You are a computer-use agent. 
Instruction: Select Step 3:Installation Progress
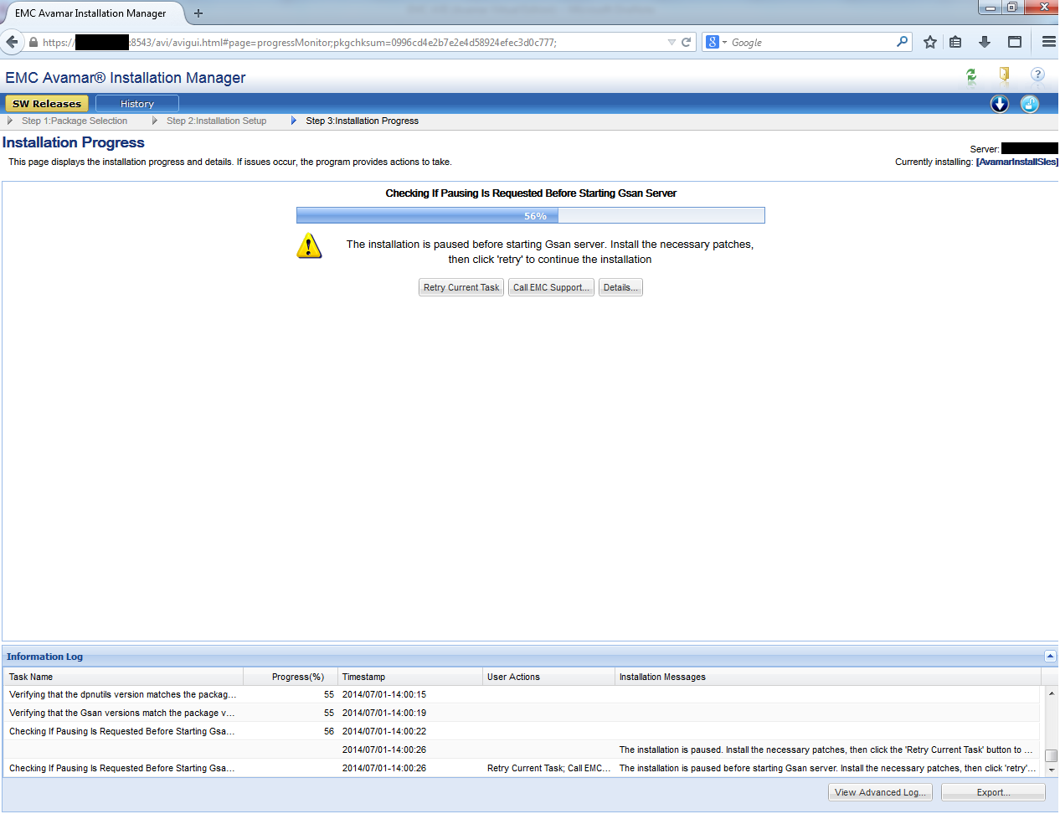[362, 121]
